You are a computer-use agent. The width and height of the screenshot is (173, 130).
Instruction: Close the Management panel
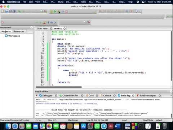(31, 27)
